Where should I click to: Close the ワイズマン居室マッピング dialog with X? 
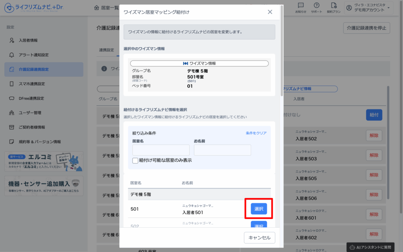click(270, 12)
